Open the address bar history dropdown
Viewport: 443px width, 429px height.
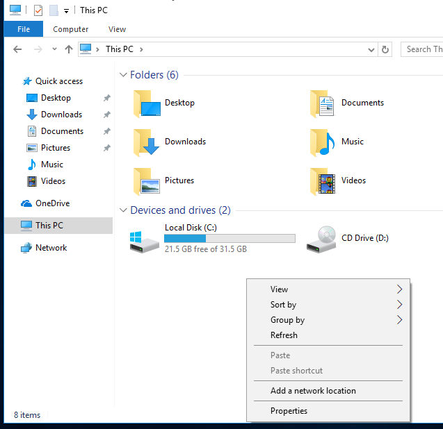click(372, 49)
